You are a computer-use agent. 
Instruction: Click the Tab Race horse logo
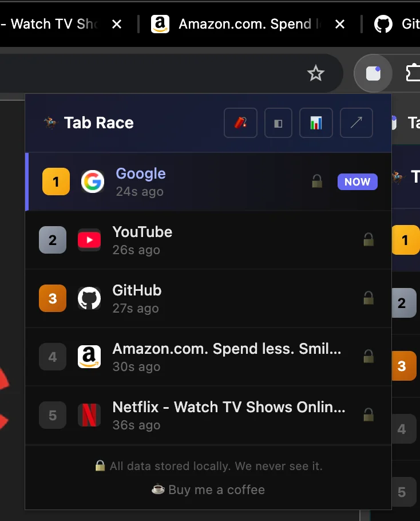tap(51, 123)
